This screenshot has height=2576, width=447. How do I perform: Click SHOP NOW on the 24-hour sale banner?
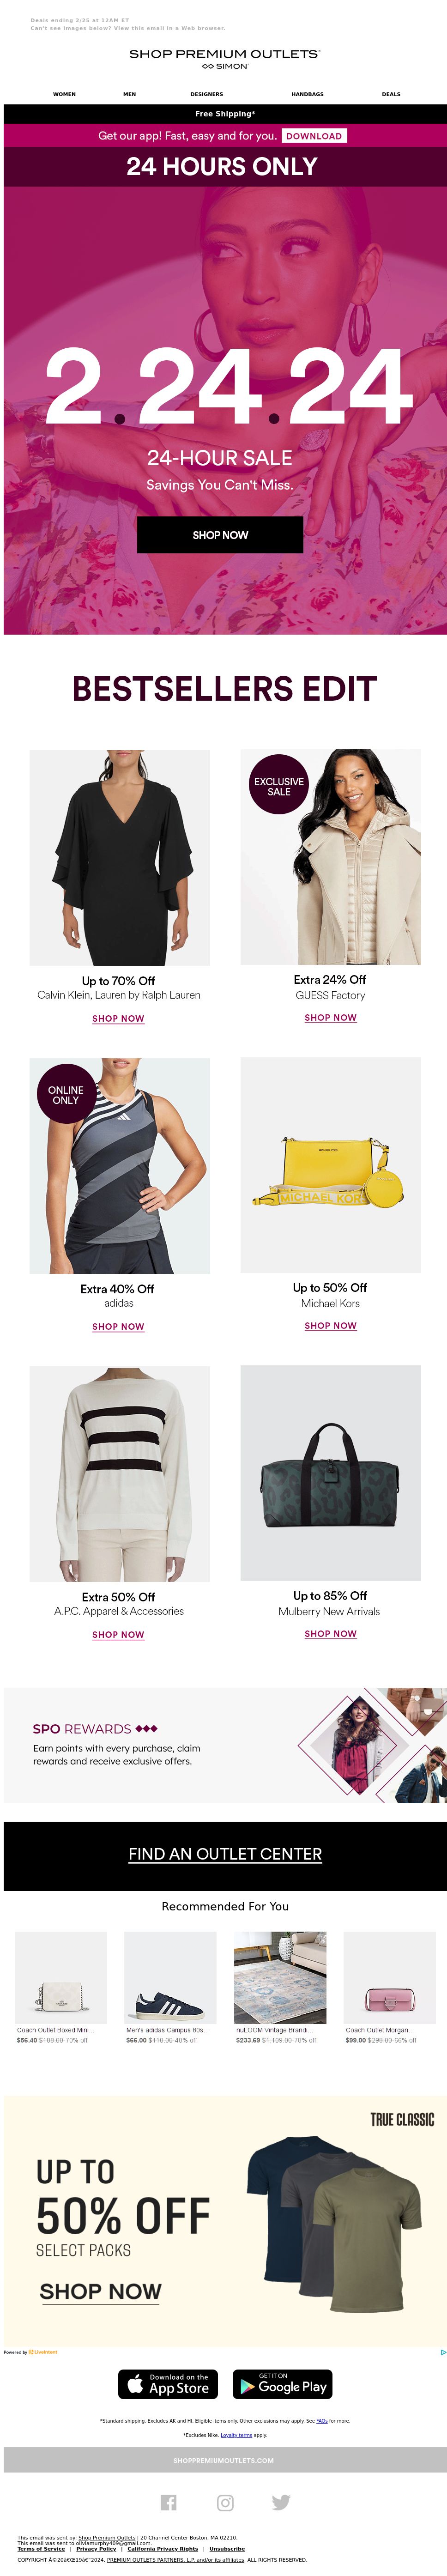pyautogui.click(x=220, y=535)
